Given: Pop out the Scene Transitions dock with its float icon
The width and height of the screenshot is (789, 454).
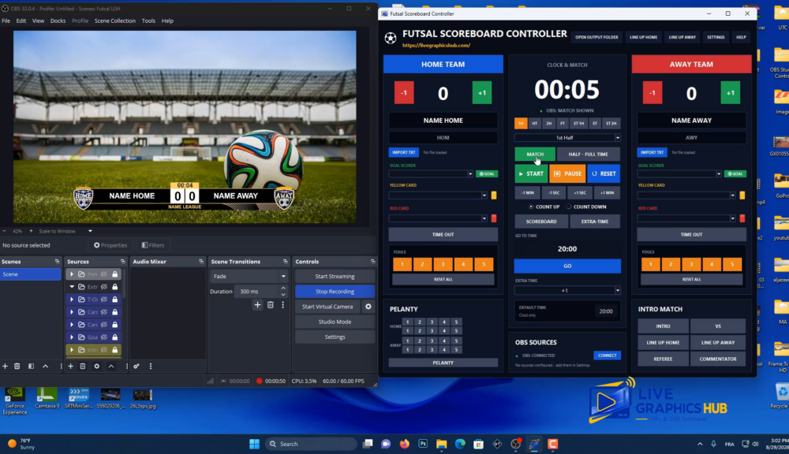Looking at the screenshot, I should [286, 262].
